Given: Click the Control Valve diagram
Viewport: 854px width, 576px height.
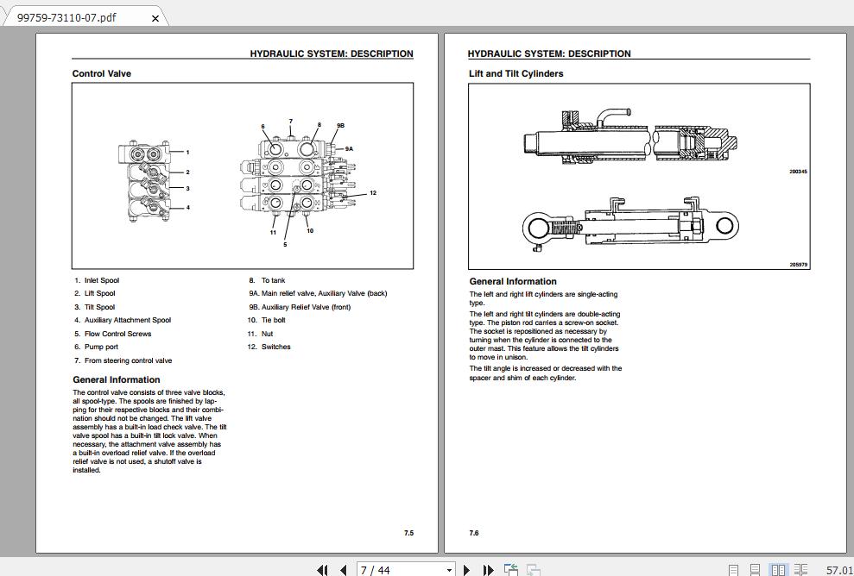Looking at the screenshot, I should [243, 176].
